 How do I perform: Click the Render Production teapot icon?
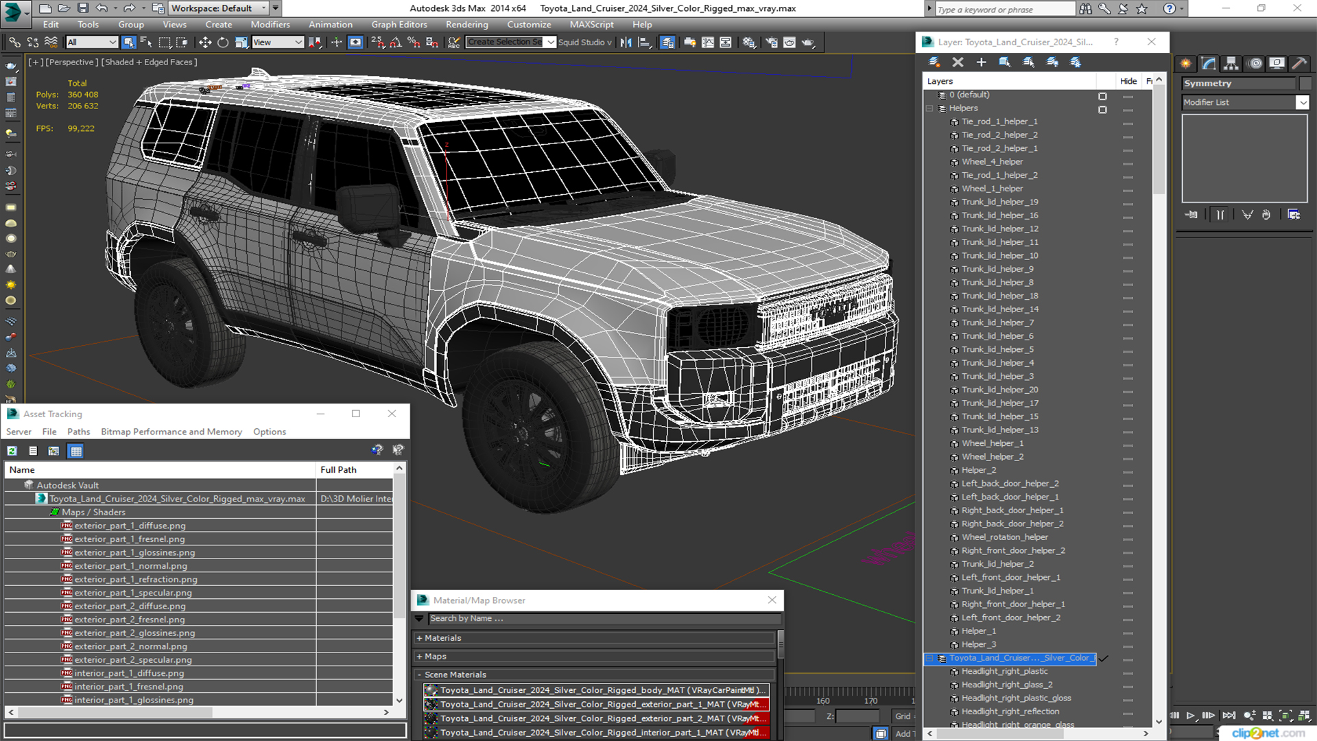(809, 43)
